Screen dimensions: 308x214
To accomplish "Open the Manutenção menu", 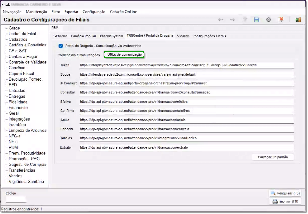I will 37,12.
